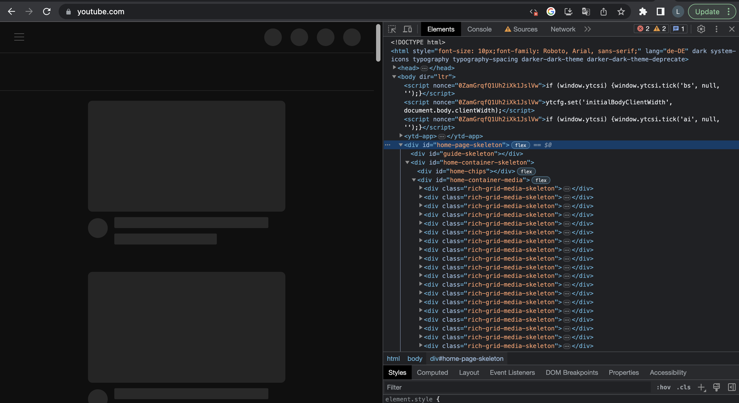This screenshot has width=739, height=403.
Task: Toggle the browser side panel
Action: click(x=661, y=11)
